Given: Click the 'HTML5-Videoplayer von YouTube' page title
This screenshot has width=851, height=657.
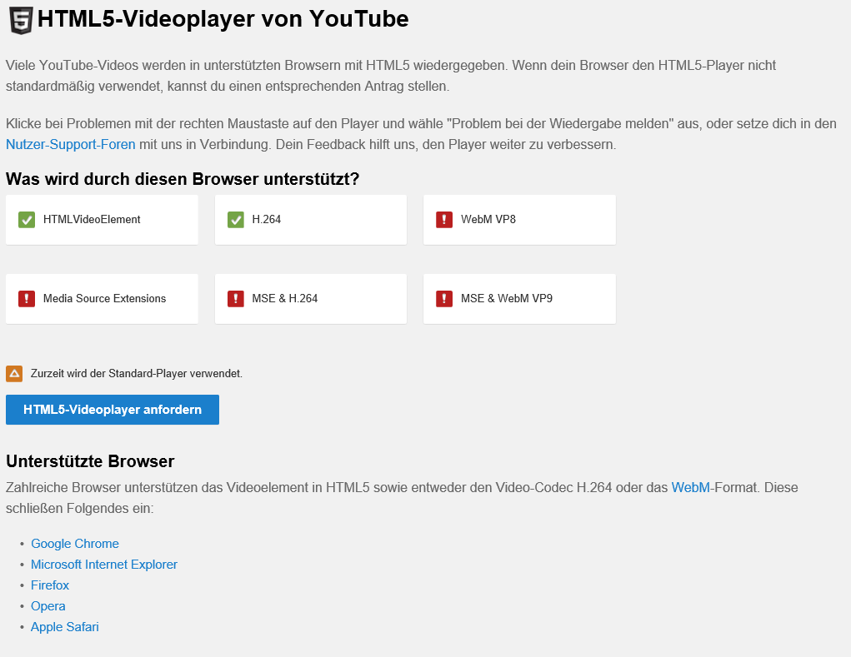Looking at the screenshot, I should pyautogui.click(x=223, y=19).
